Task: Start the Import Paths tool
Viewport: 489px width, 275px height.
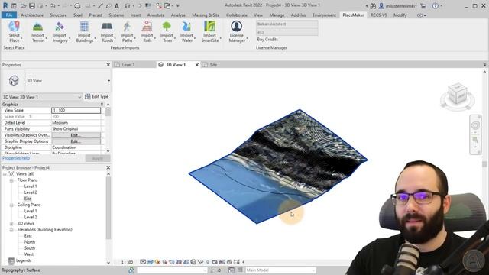Action: [127, 32]
